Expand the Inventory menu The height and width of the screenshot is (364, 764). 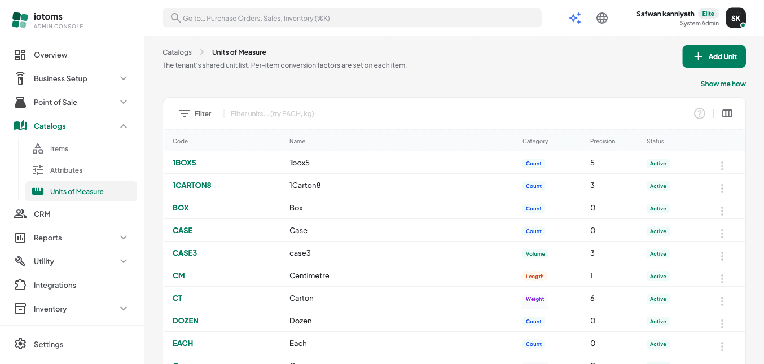[x=72, y=309]
